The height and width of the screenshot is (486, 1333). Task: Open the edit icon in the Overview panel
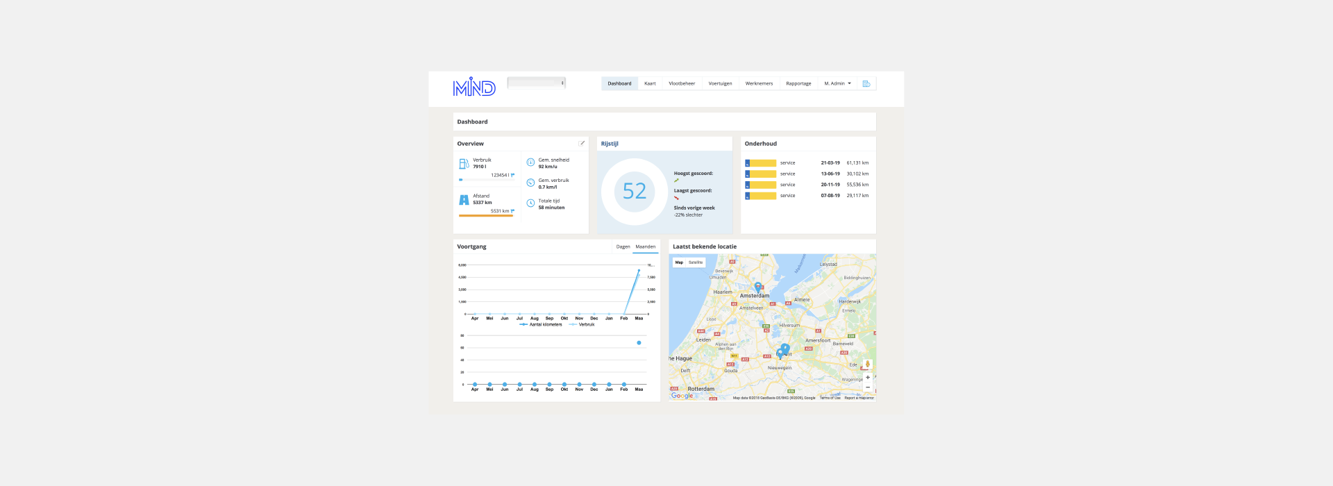pyautogui.click(x=582, y=144)
